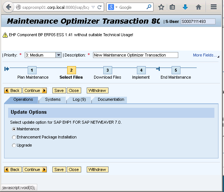Click the top Save button
Image resolution: width=224 pixels, height=192 pixels.
tap(59, 90)
